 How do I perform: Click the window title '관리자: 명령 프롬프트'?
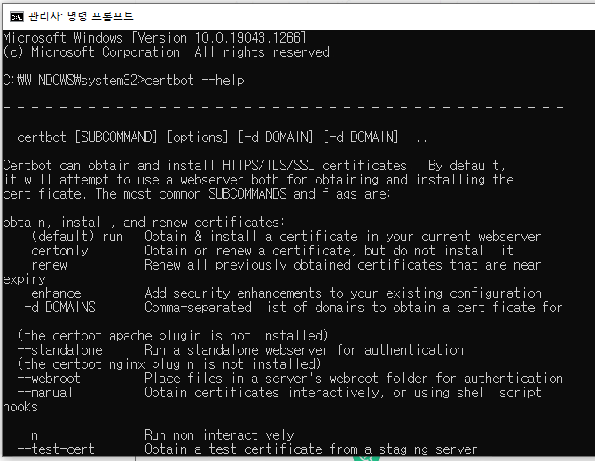coord(81,16)
